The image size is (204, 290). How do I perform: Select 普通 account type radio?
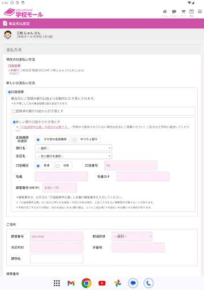click(x=38, y=166)
